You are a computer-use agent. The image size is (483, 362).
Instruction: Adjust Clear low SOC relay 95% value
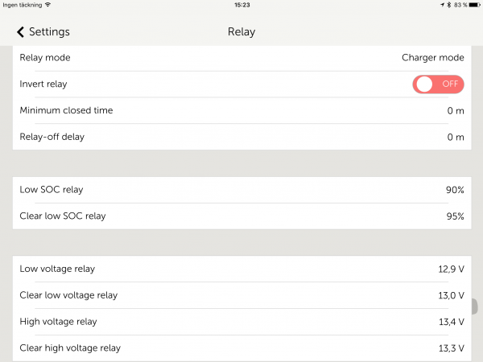[455, 216]
